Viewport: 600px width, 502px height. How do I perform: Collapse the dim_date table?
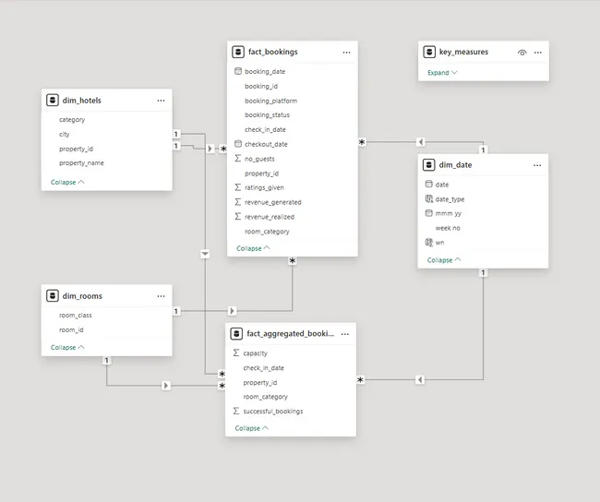point(444,260)
